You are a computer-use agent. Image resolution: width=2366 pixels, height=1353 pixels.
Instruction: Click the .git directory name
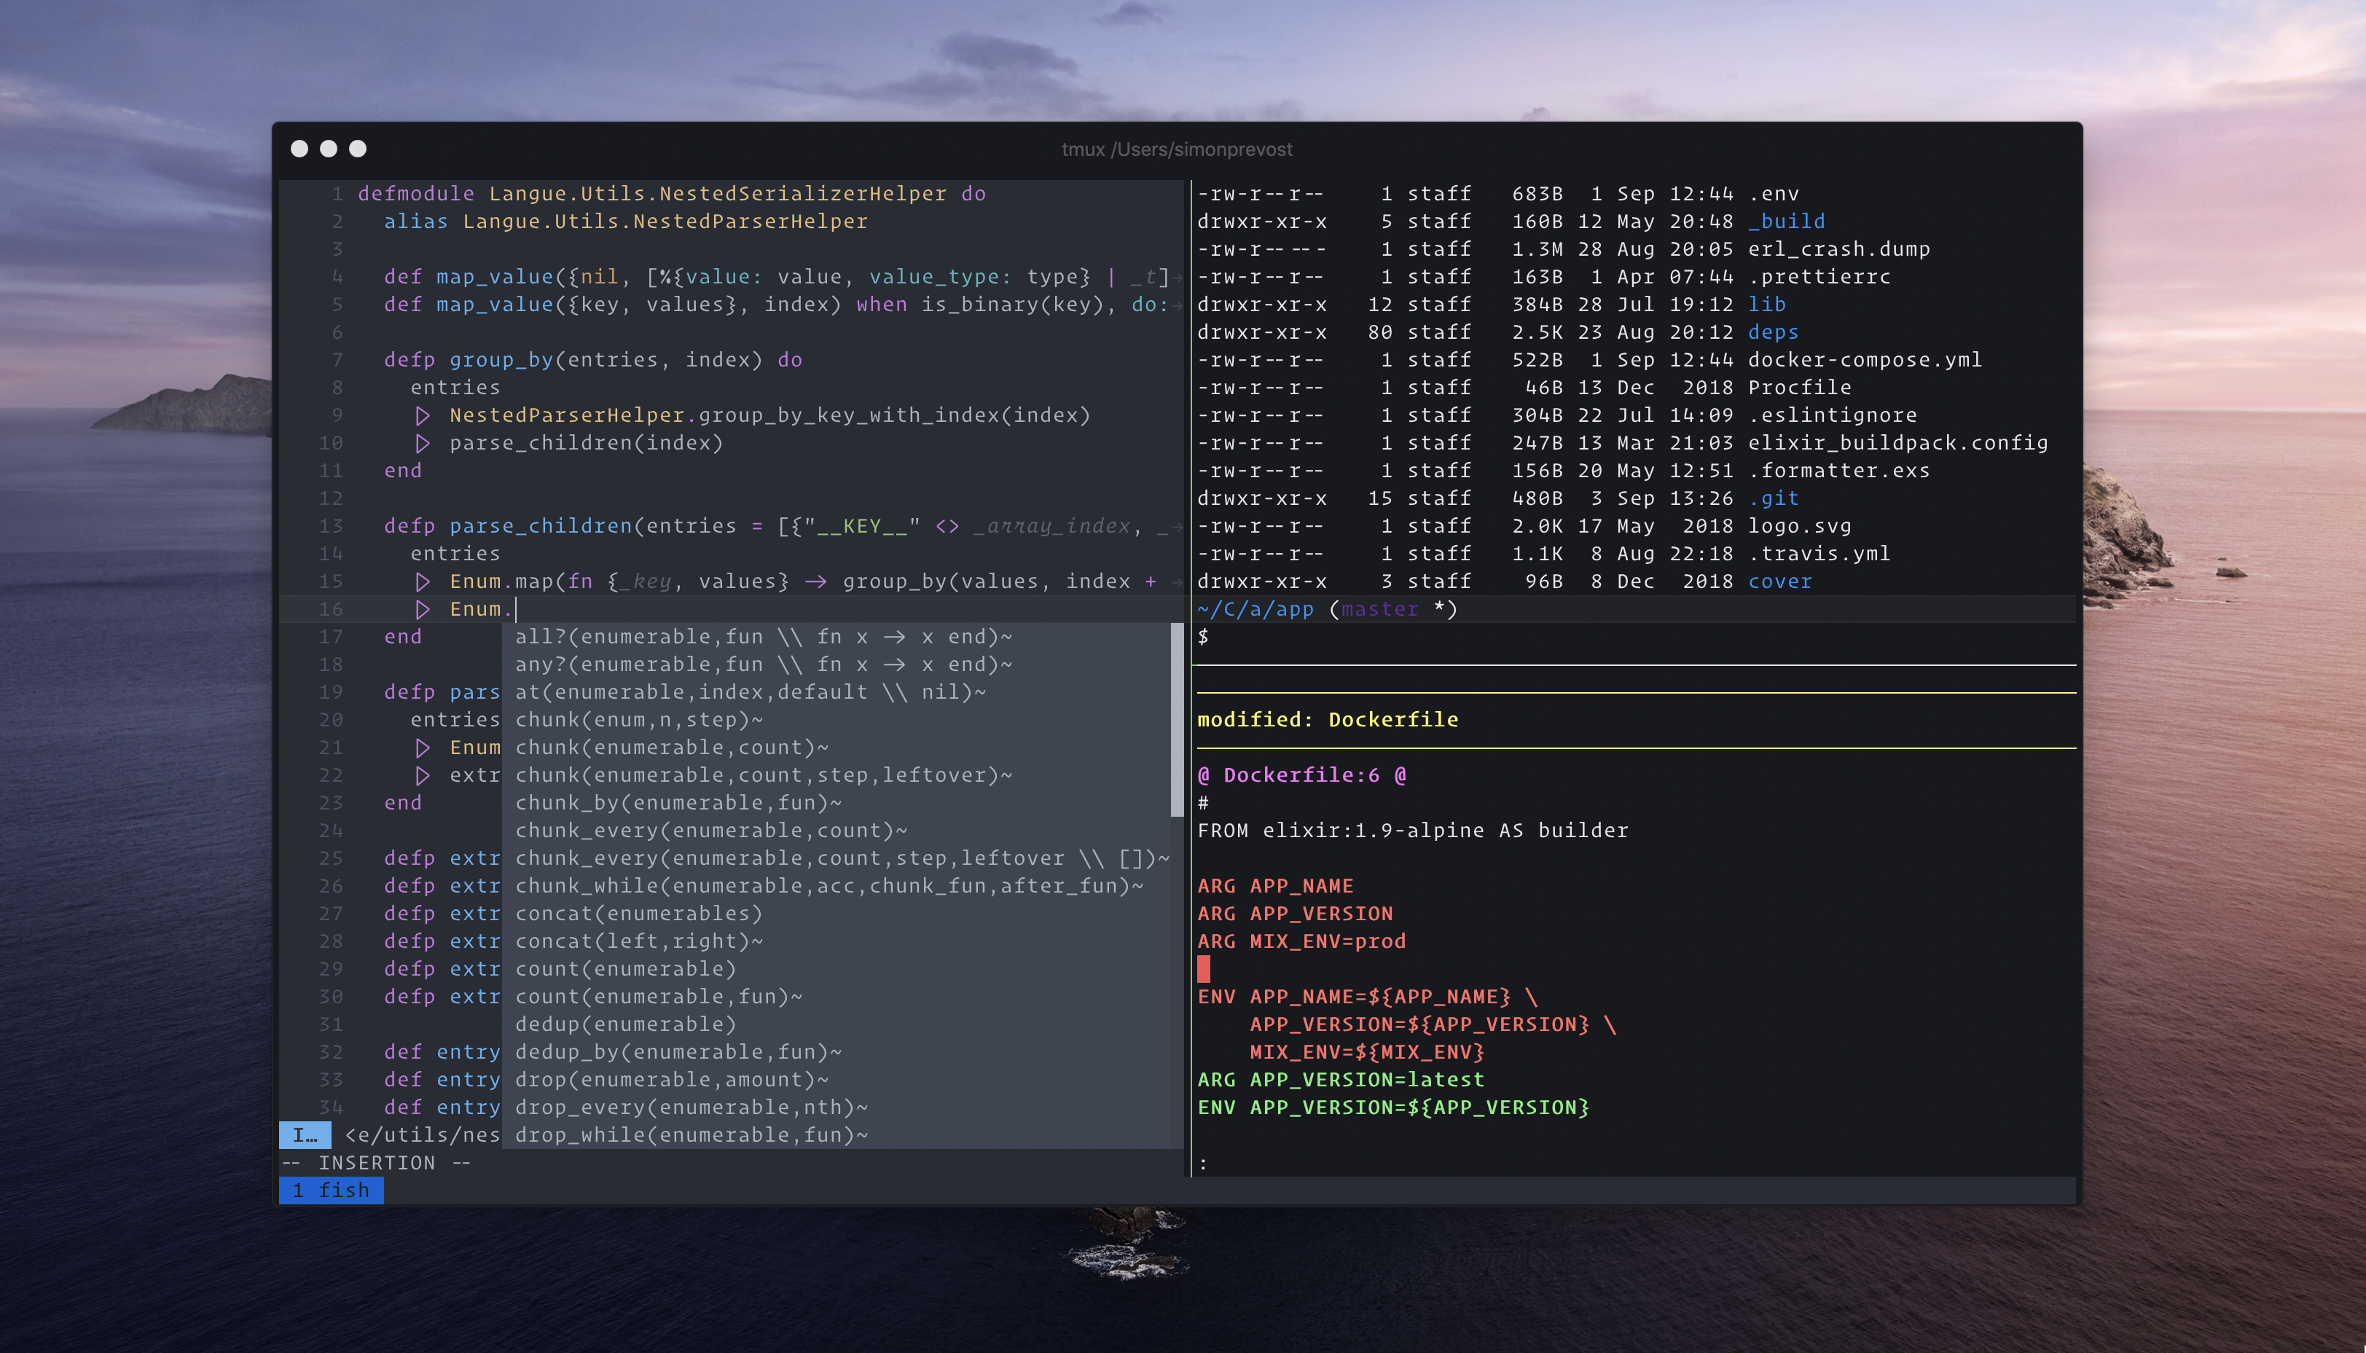click(1773, 498)
